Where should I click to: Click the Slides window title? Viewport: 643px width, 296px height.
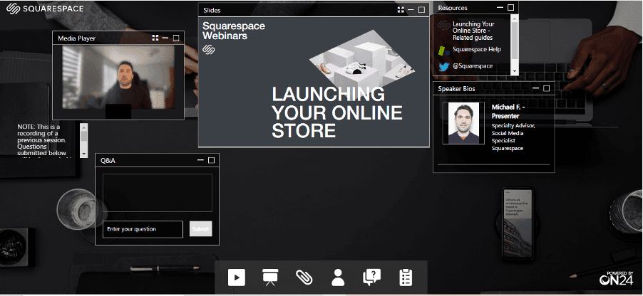tap(212, 10)
